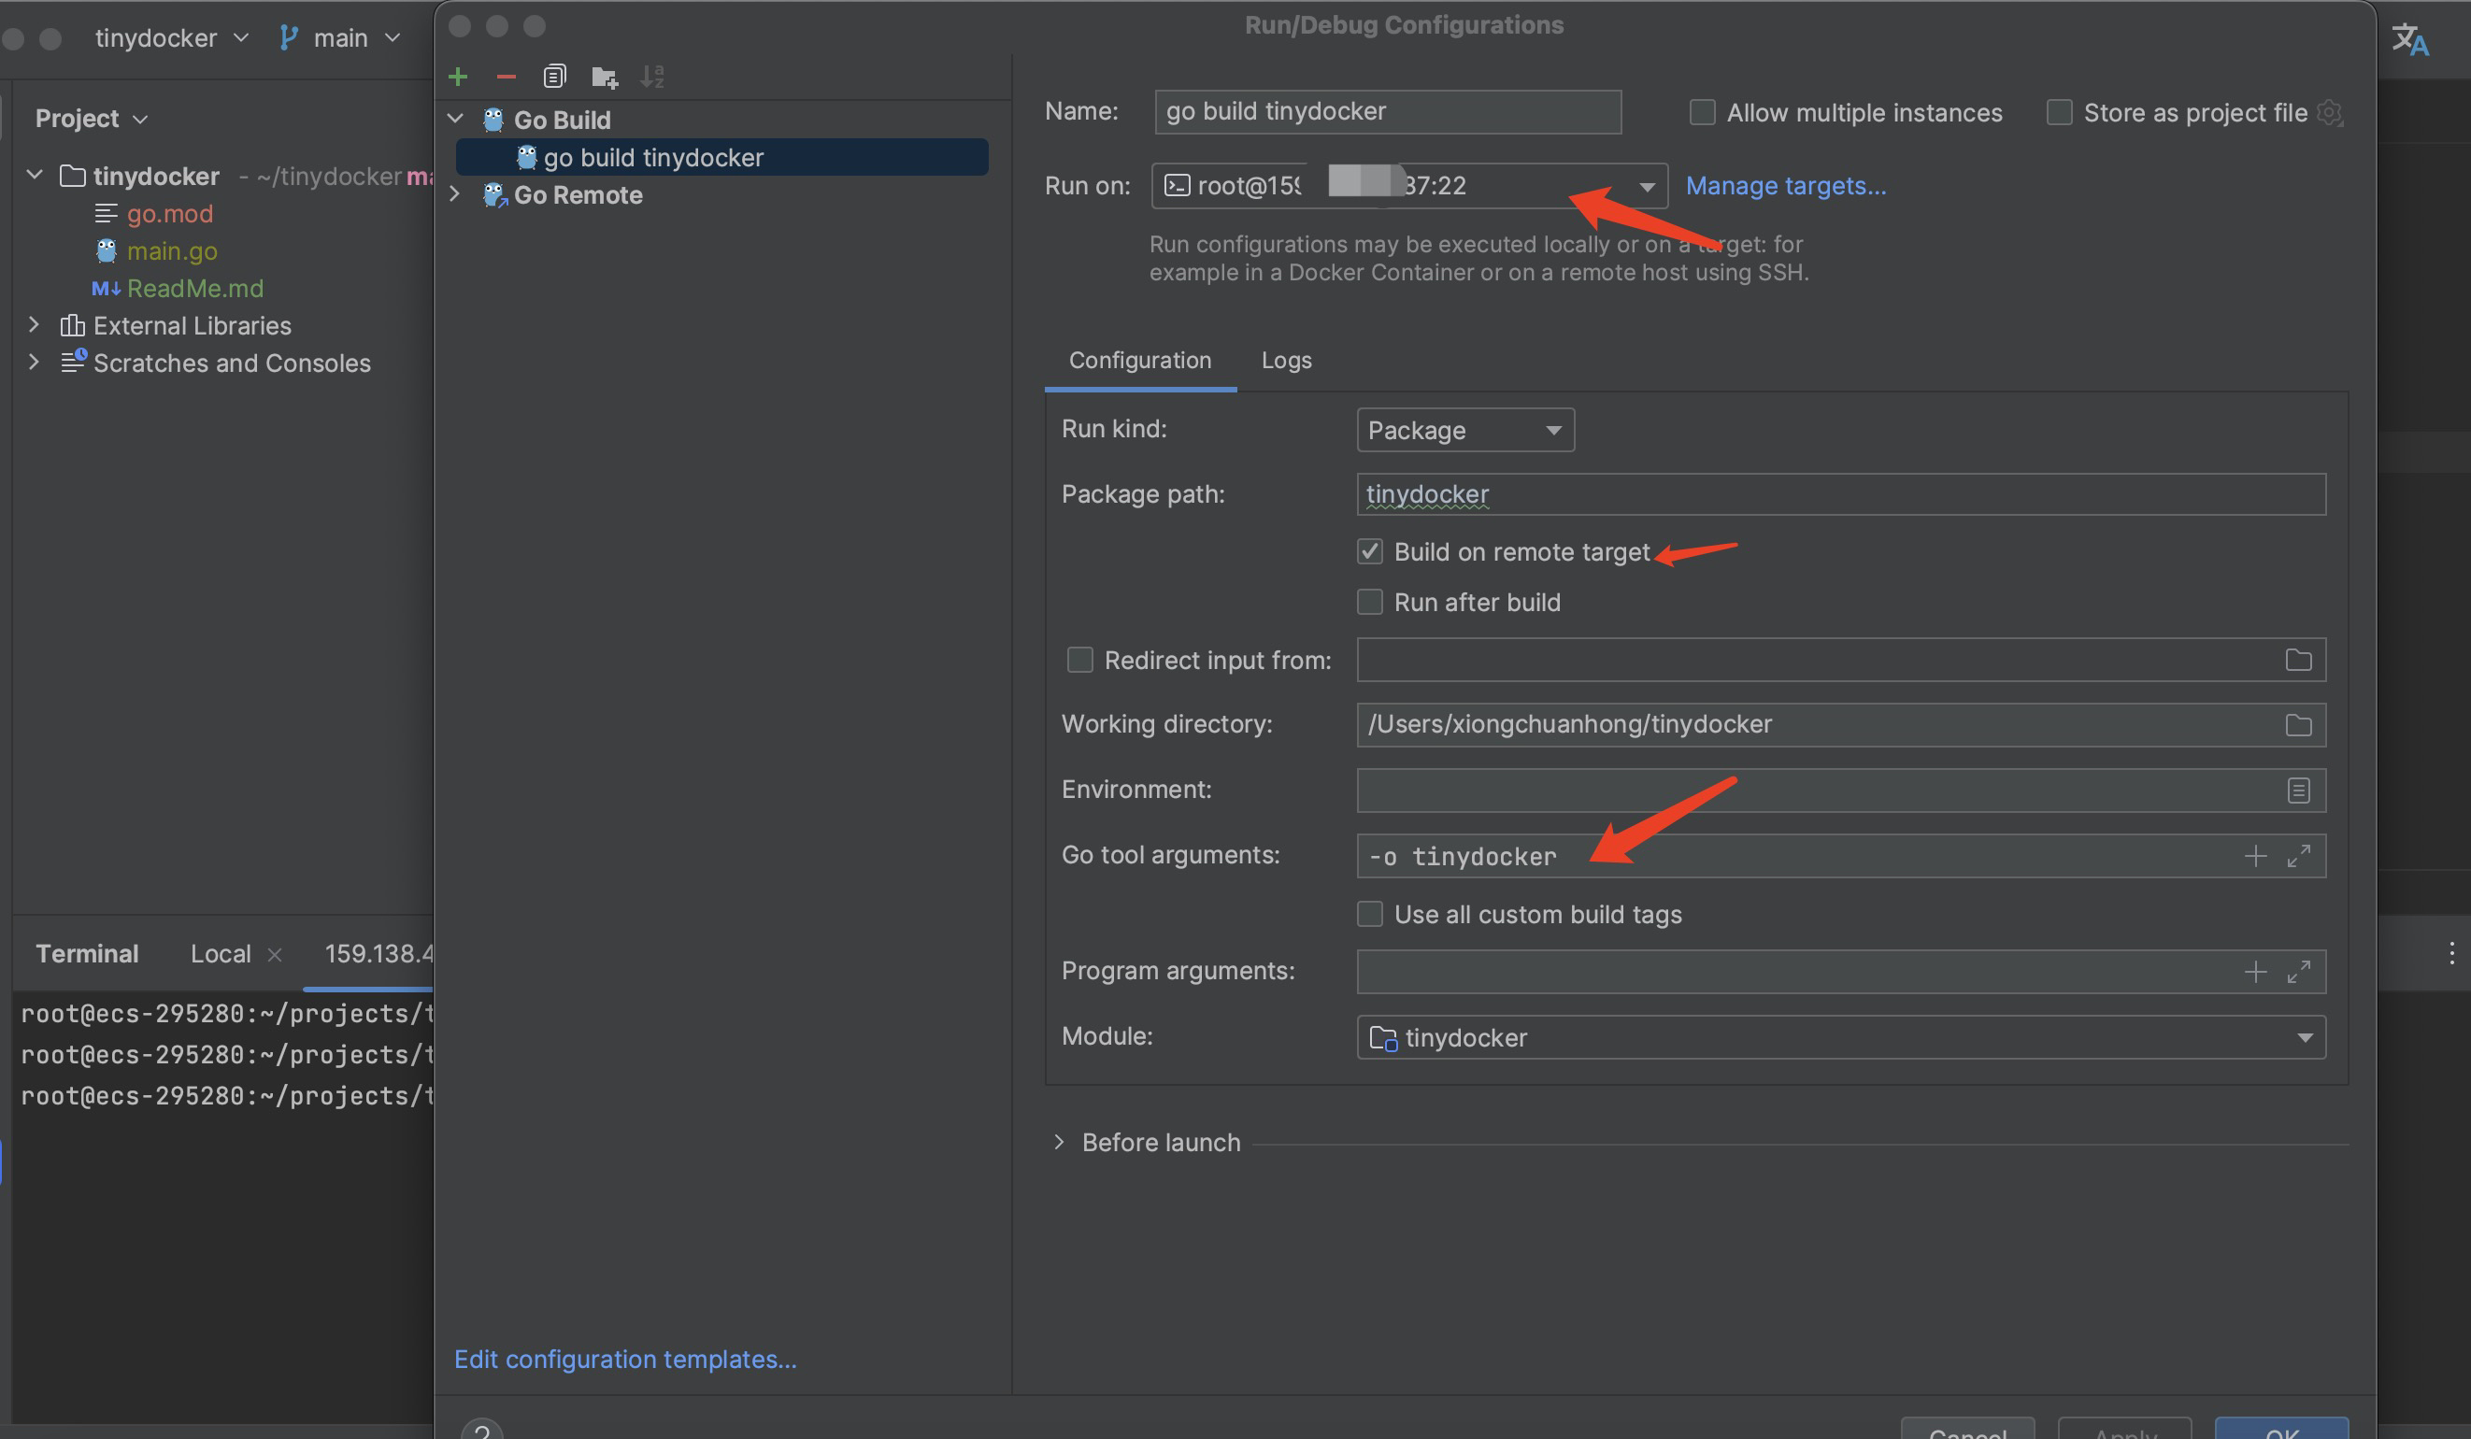Enable Run after build checkbox
2471x1439 pixels.
point(1369,602)
